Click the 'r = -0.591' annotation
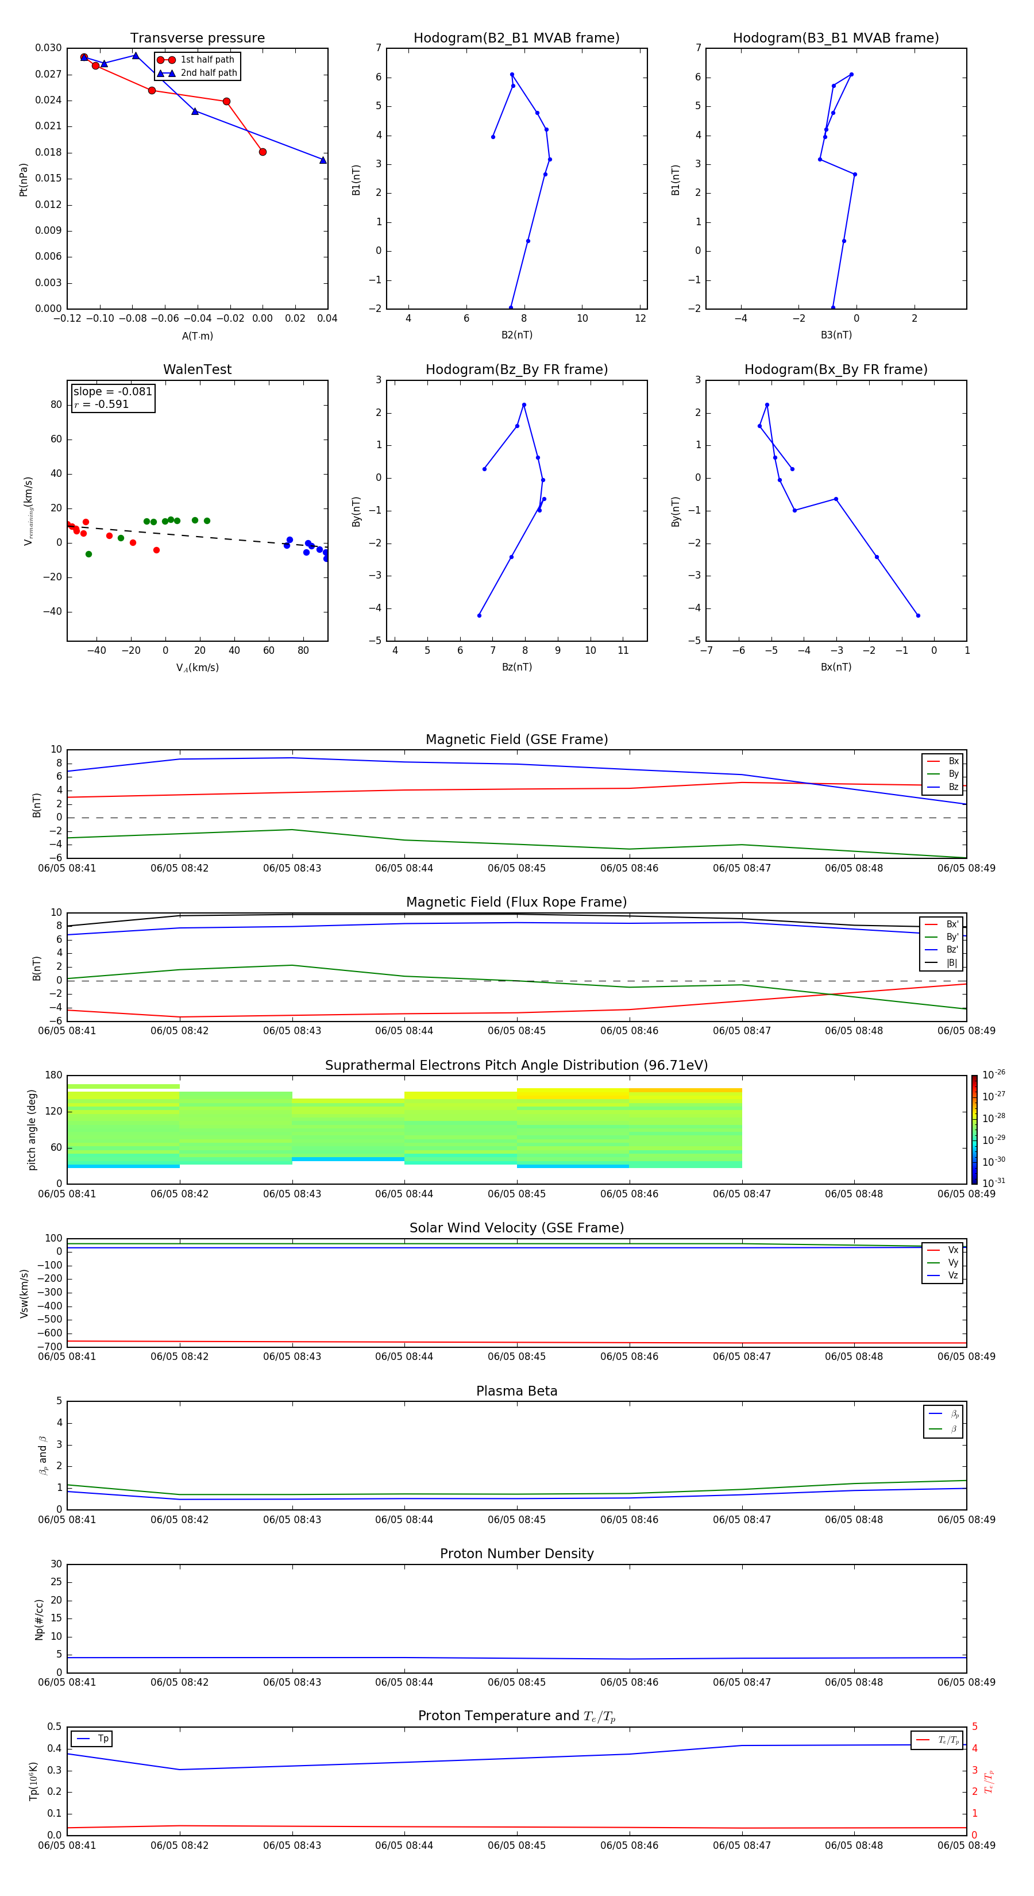Screen dimensions: 1034x1896 tap(102, 404)
